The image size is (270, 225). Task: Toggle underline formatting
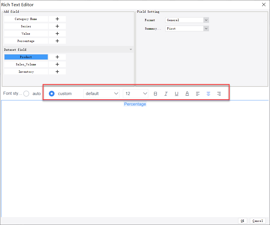point(177,94)
